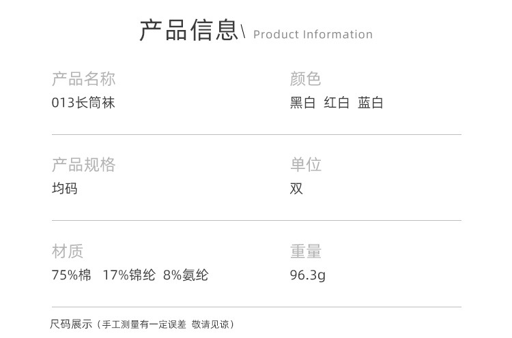Choose the 黑白 color option
512x338 pixels.
(x=302, y=103)
